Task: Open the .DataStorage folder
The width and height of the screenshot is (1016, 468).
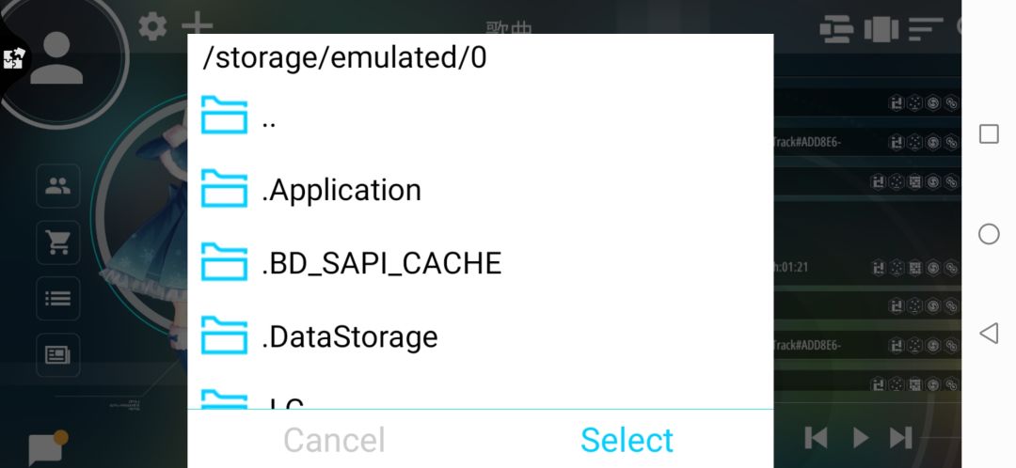Action: [349, 336]
